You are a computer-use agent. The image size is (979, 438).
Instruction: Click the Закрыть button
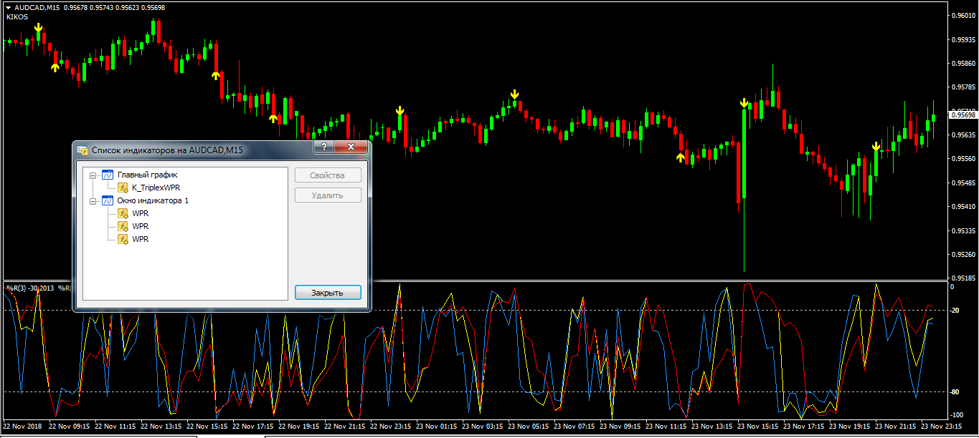[x=328, y=293]
